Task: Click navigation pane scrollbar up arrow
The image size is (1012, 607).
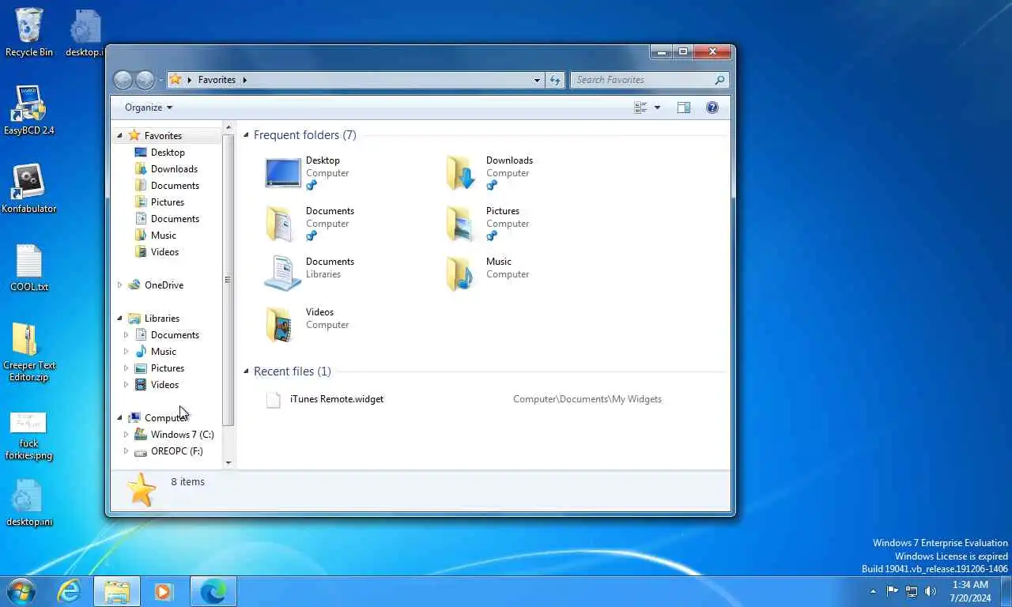Action: 228,126
